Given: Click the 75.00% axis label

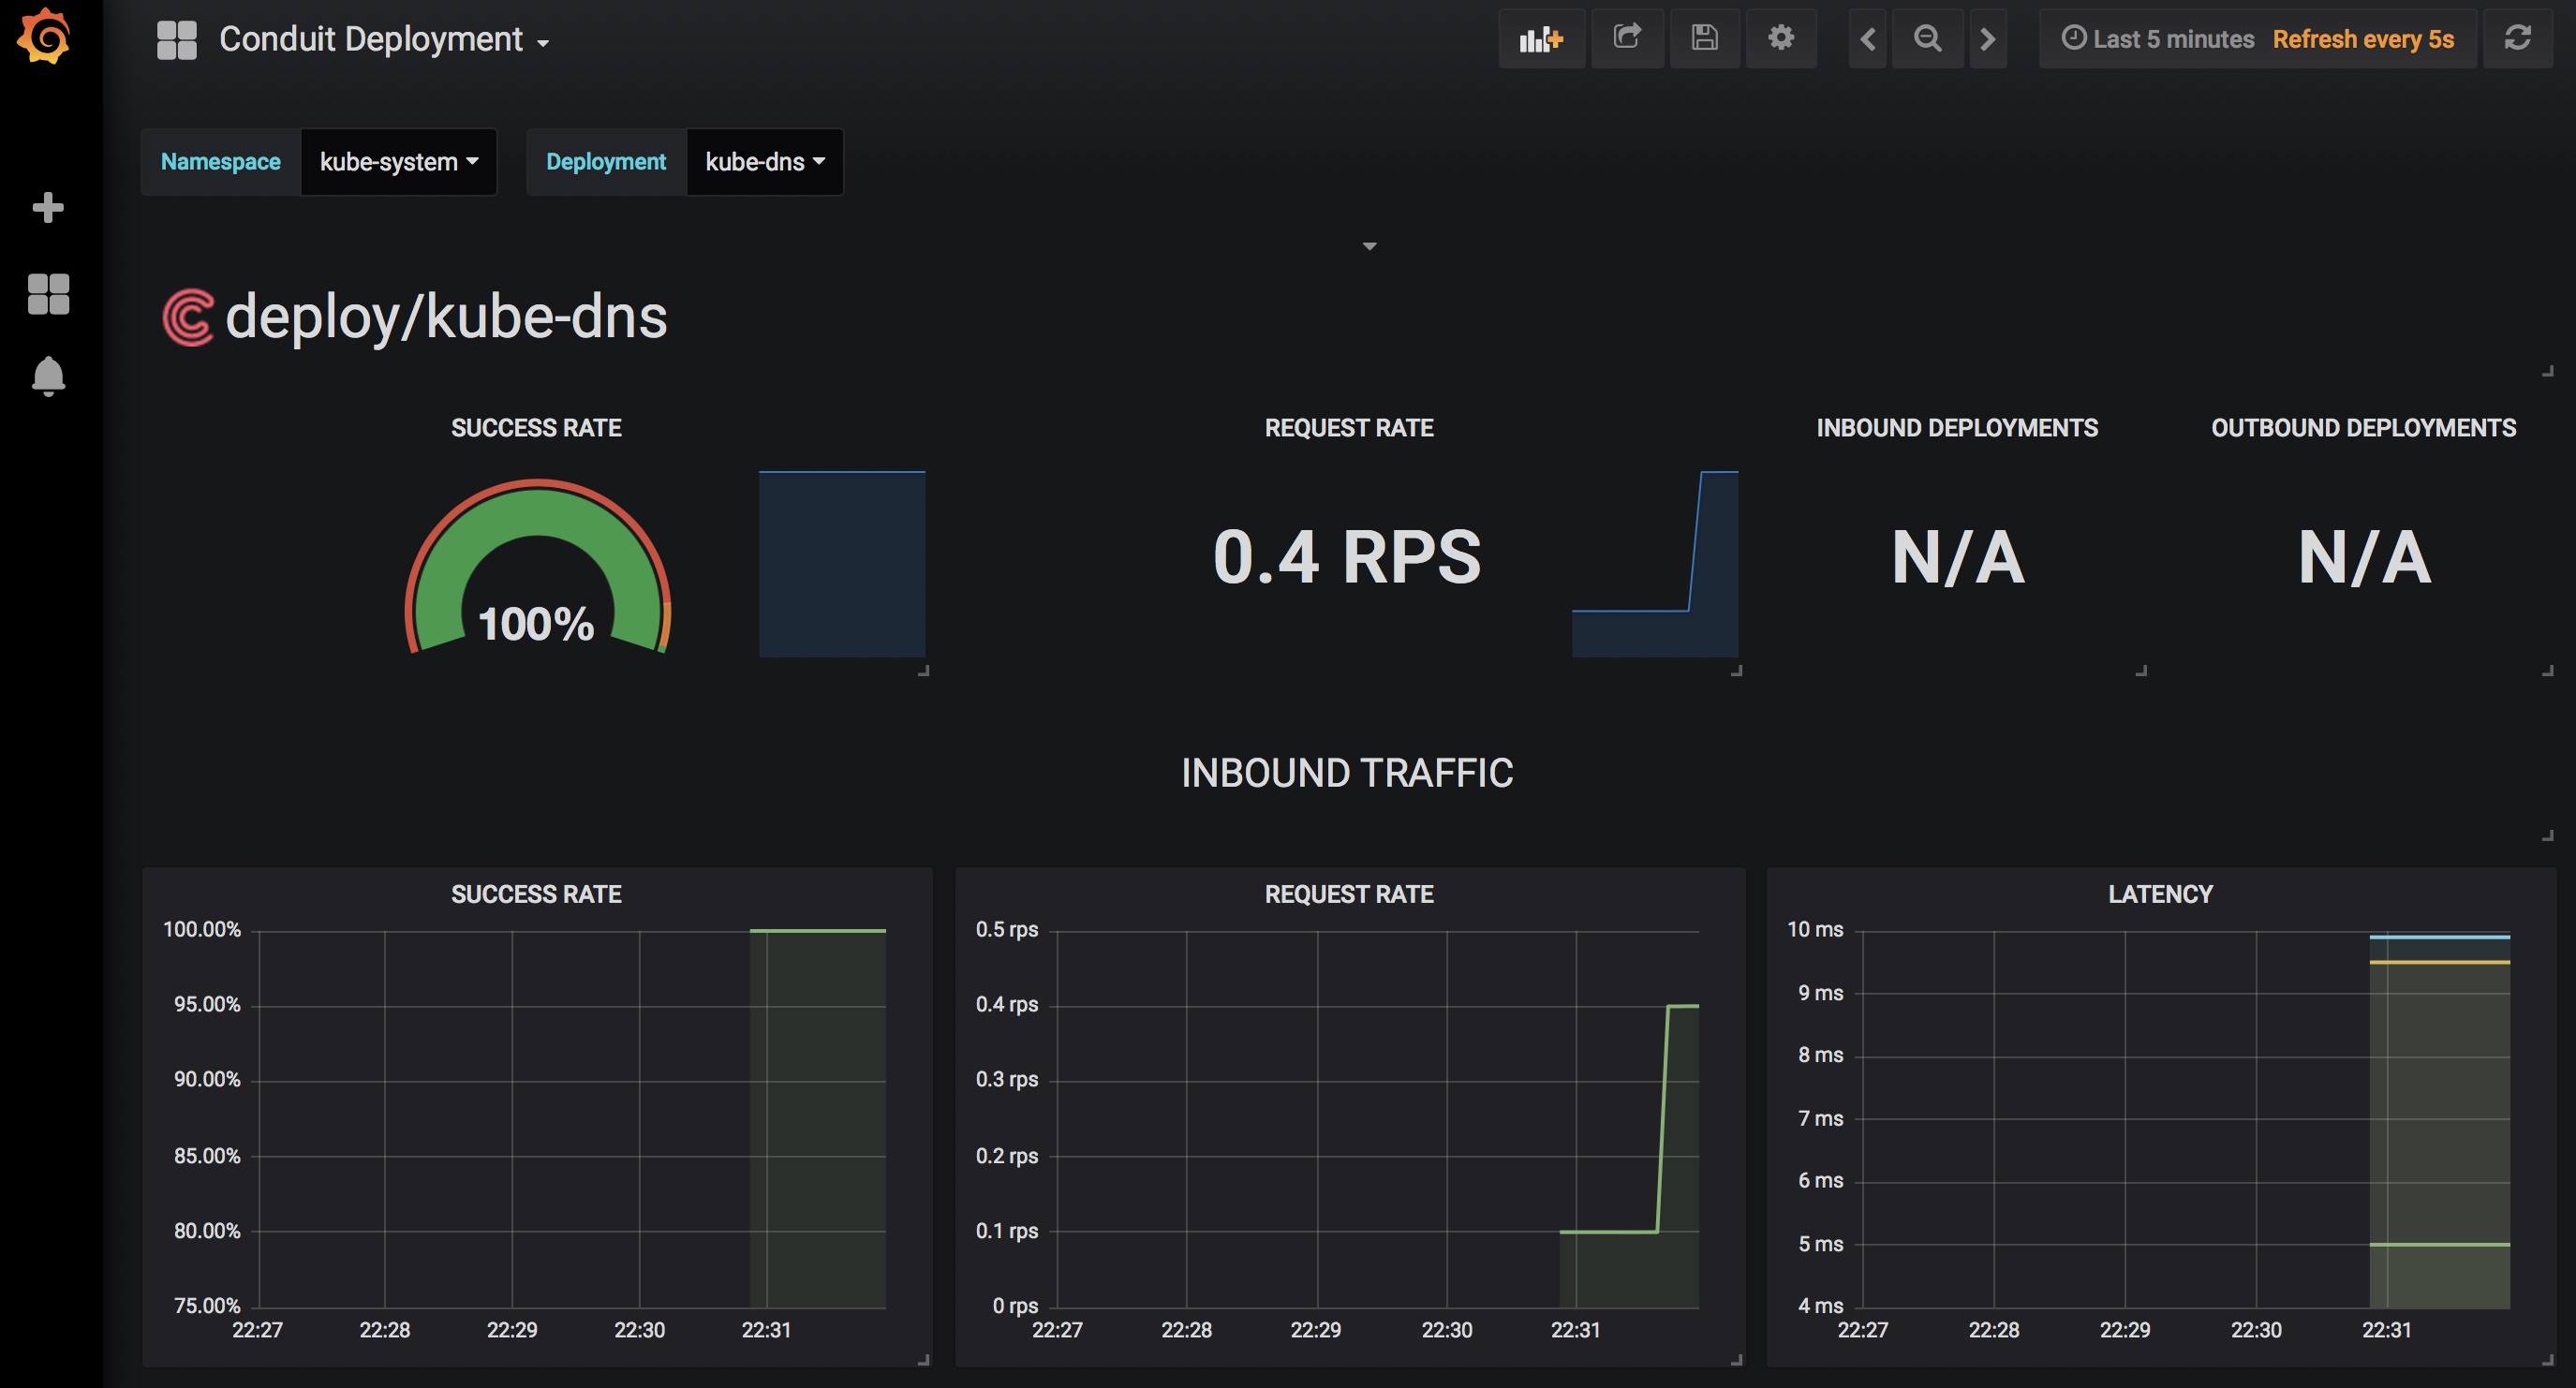Looking at the screenshot, I should pos(207,1305).
